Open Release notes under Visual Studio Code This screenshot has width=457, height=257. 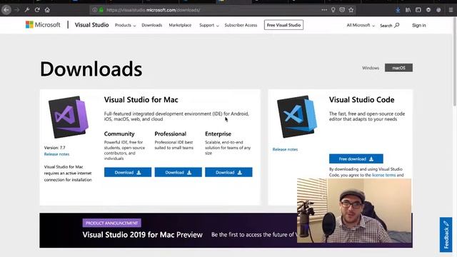point(285,149)
